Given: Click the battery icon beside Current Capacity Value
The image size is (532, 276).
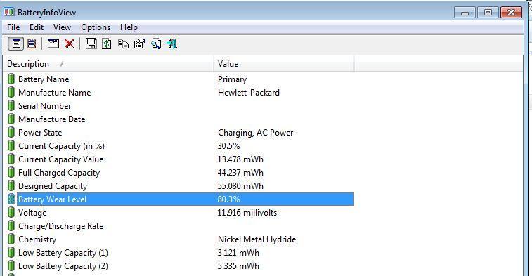Looking at the screenshot, I should (11, 159).
